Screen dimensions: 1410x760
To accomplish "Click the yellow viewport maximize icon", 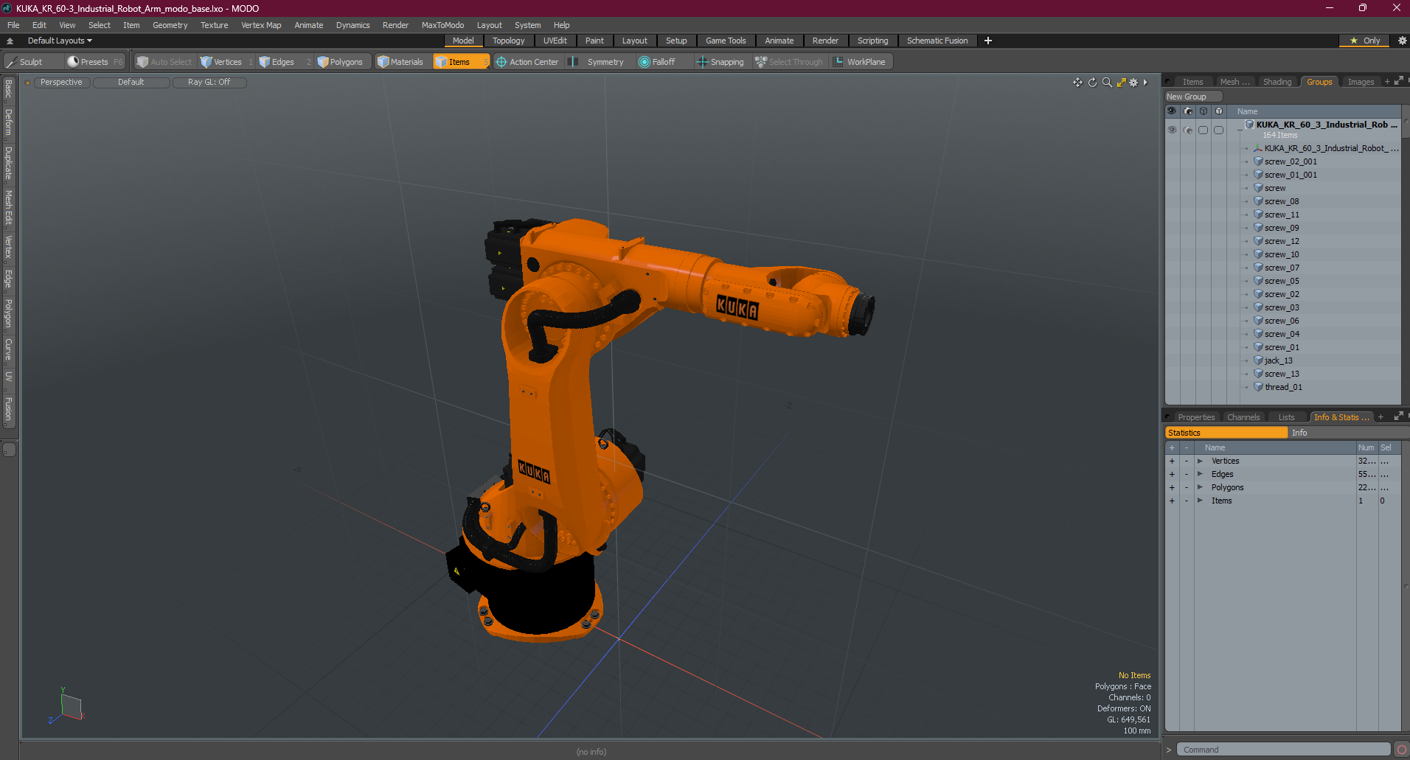I will 1121,83.
